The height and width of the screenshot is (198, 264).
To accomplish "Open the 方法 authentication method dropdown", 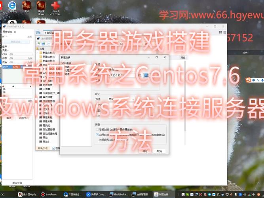I will pos(121,99).
